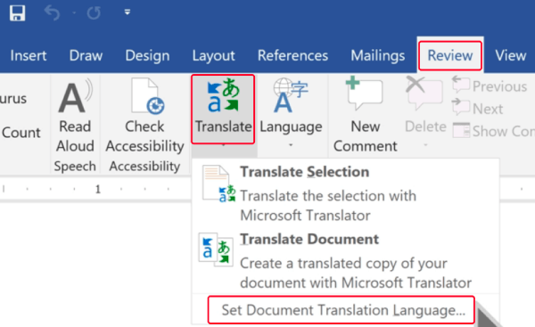This screenshot has height=327, width=535.
Task: Click Show Comments button
Action: (494, 131)
